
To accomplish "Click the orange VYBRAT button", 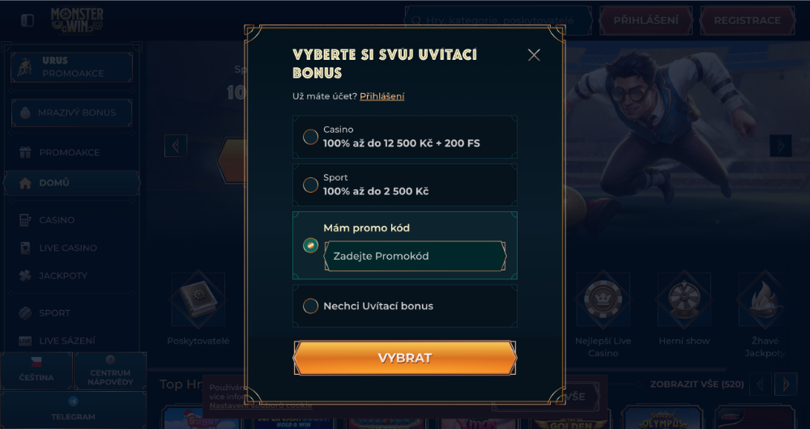I will click(405, 358).
